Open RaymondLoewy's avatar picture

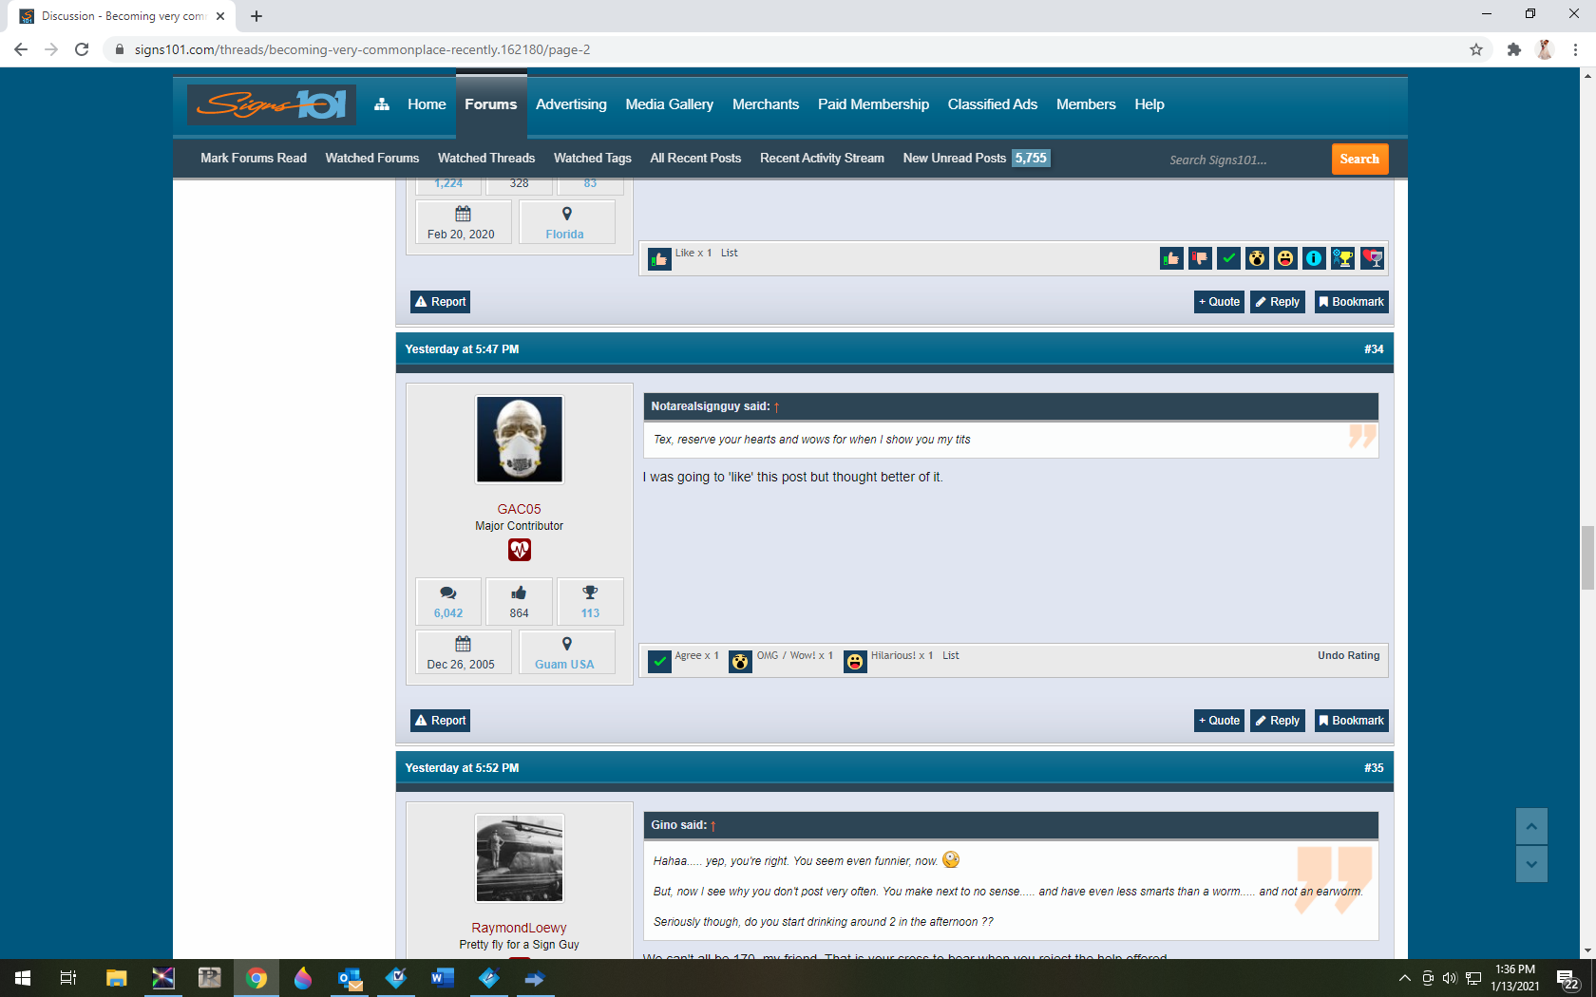[520, 858]
